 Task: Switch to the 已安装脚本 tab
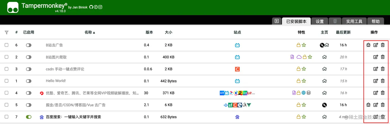pyautogui.click(x=296, y=21)
